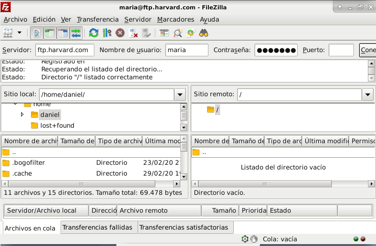Open the filename filters dialog icon
376x246 pixels.
tap(164, 33)
